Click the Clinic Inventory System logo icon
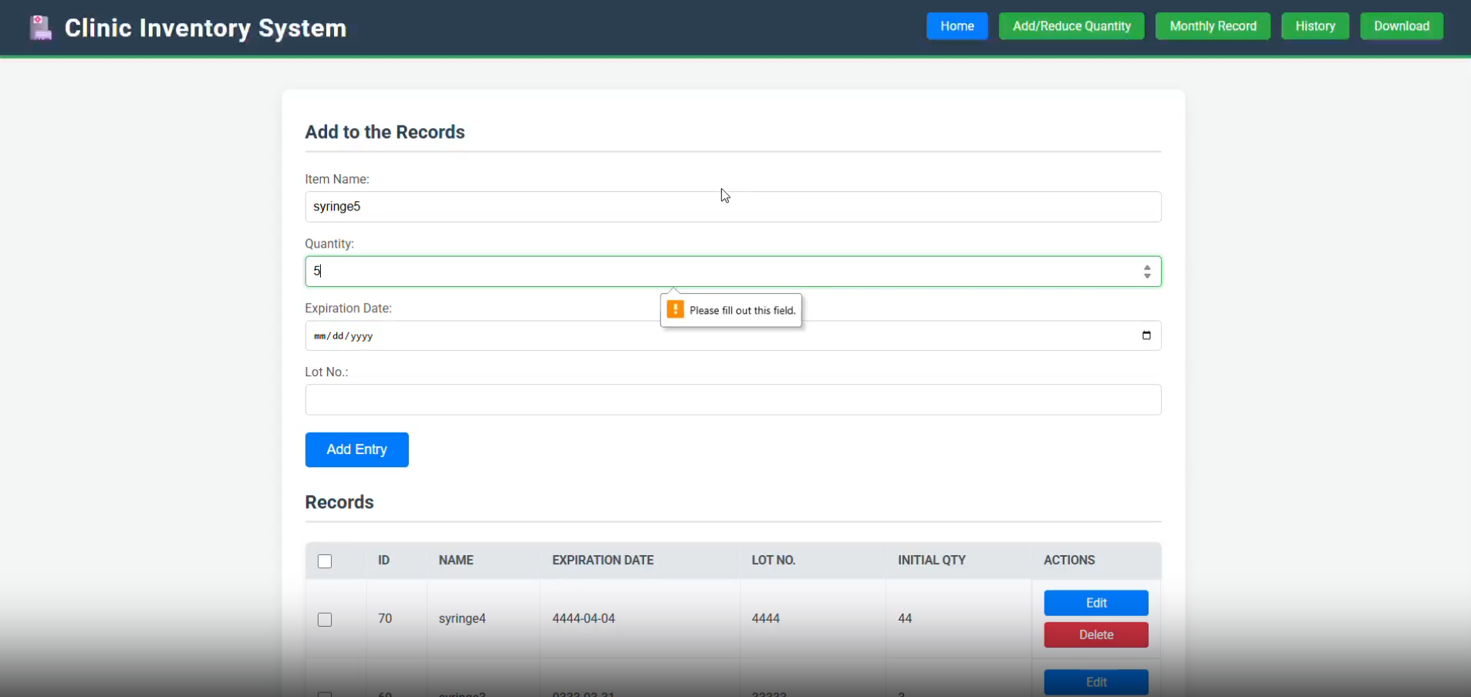The width and height of the screenshot is (1471, 697). [x=39, y=27]
